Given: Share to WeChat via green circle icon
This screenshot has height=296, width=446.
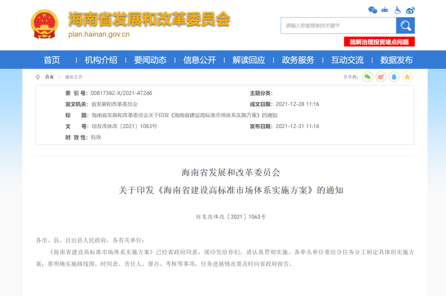Looking at the screenshot, I should click(368, 77).
